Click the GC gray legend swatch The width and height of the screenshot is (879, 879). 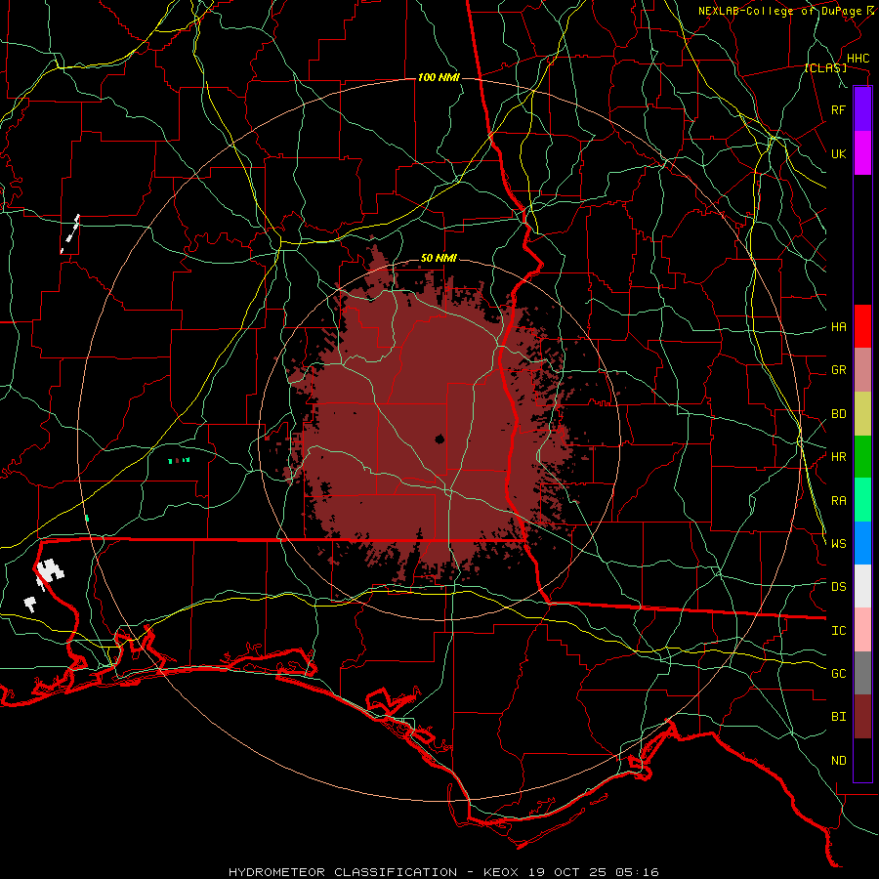click(x=862, y=673)
